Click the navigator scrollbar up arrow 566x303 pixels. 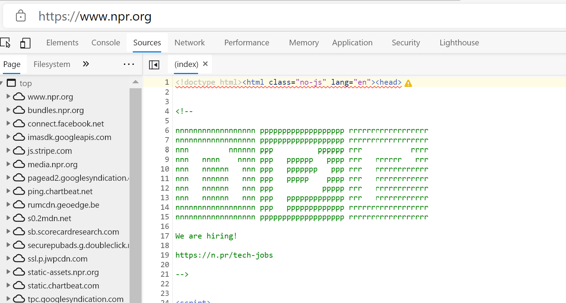[136, 82]
